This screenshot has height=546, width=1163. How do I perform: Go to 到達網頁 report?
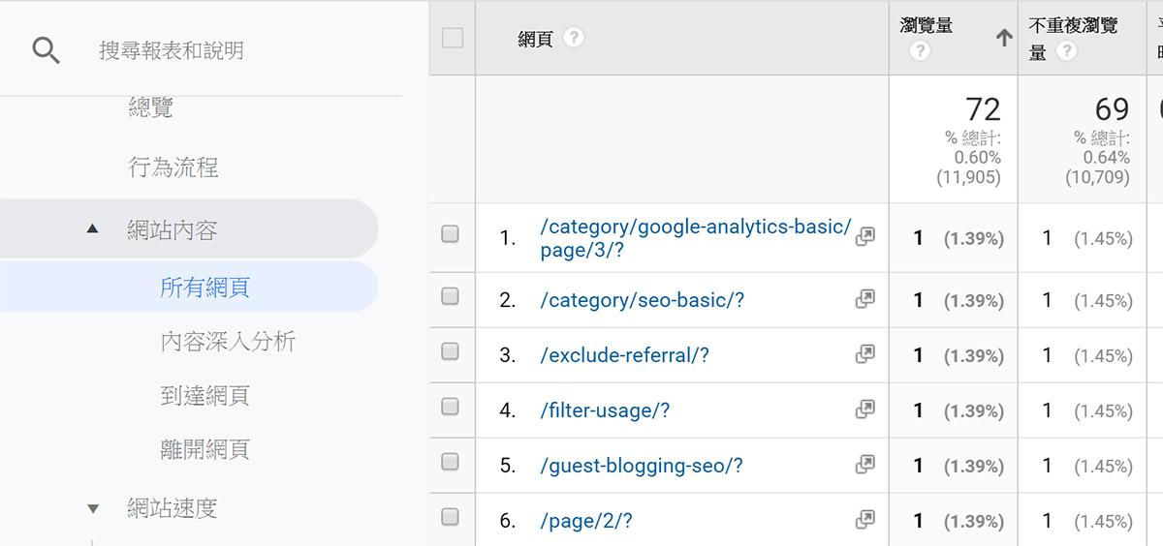click(x=204, y=395)
